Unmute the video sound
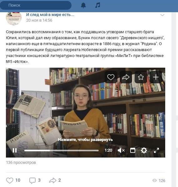The image size is (178, 187). pos(121,150)
